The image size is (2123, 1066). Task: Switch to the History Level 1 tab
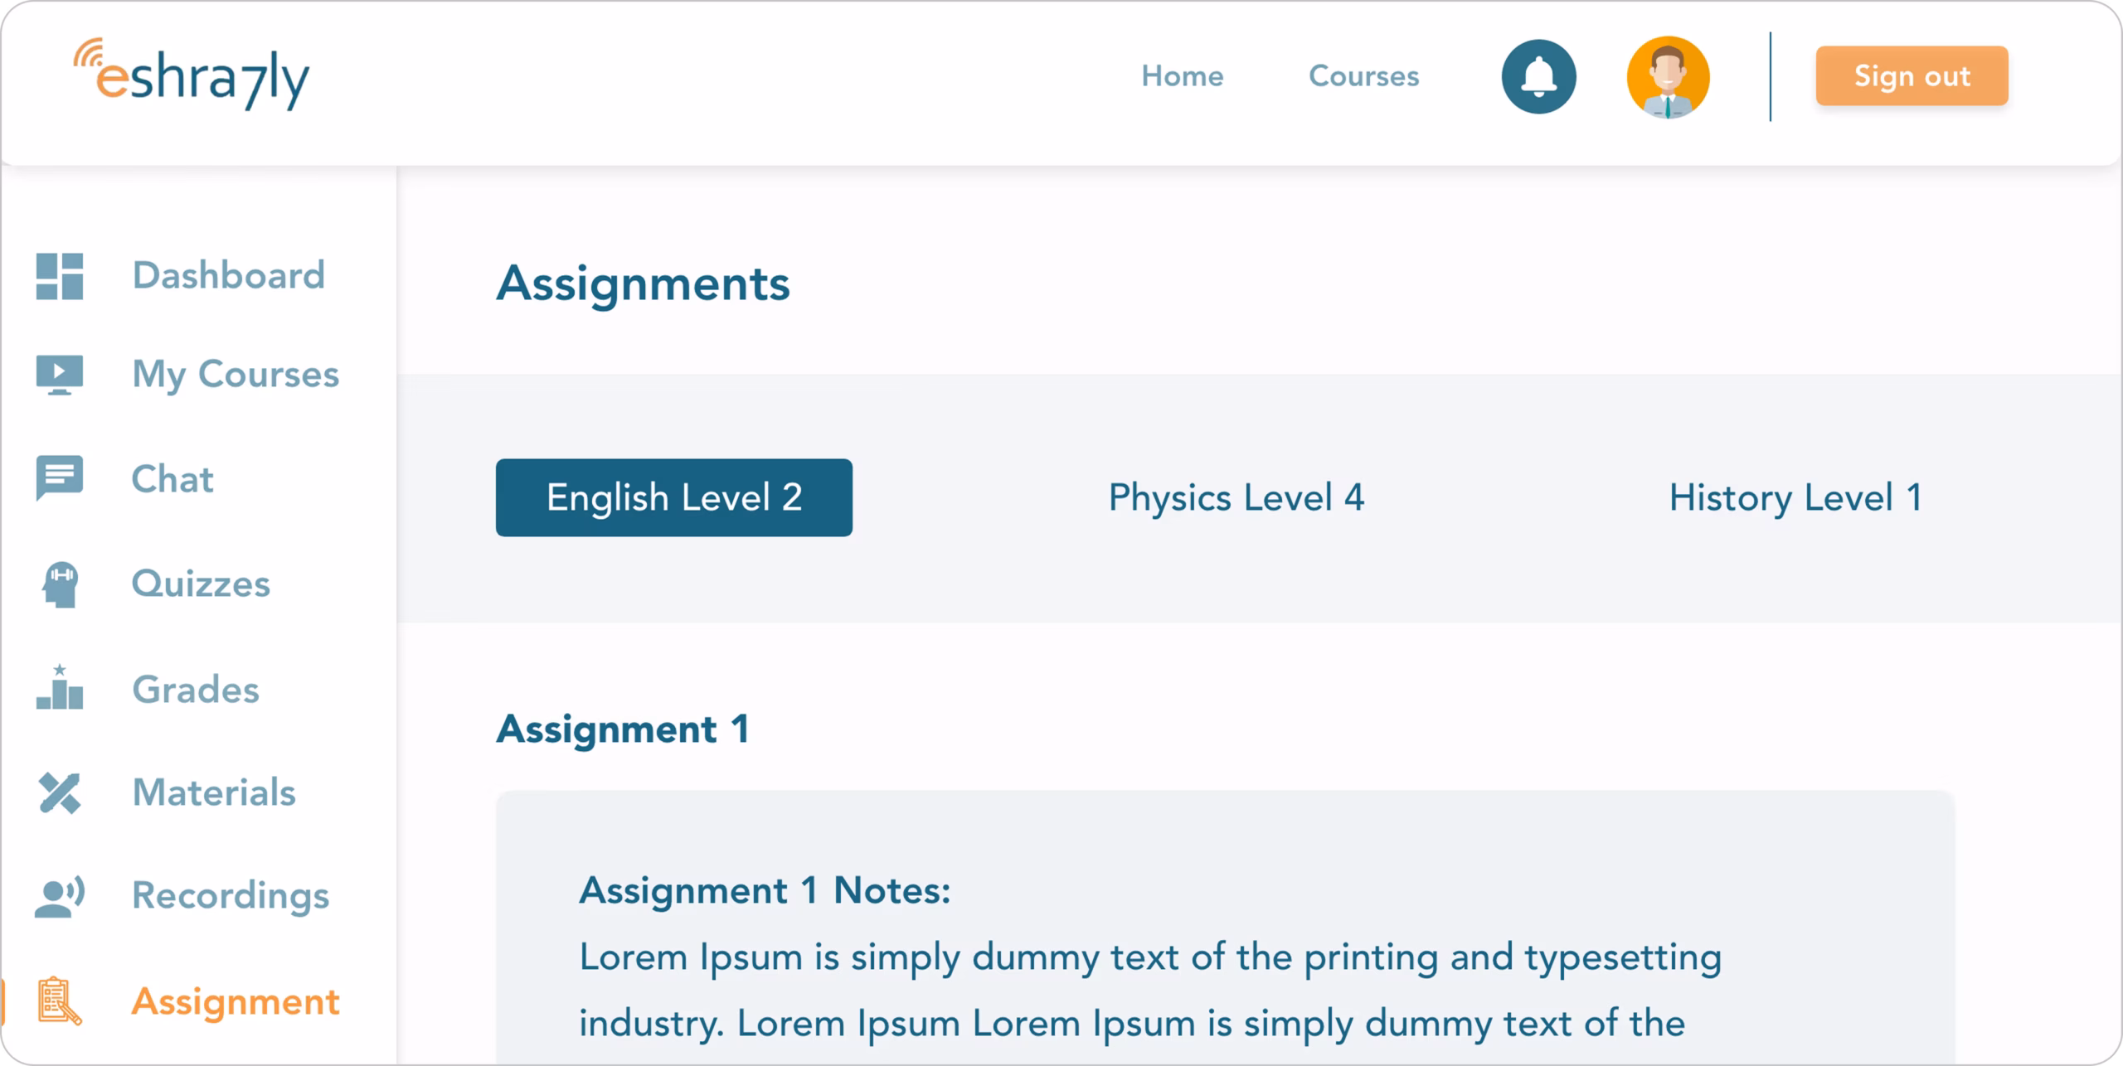(1796, 497)
